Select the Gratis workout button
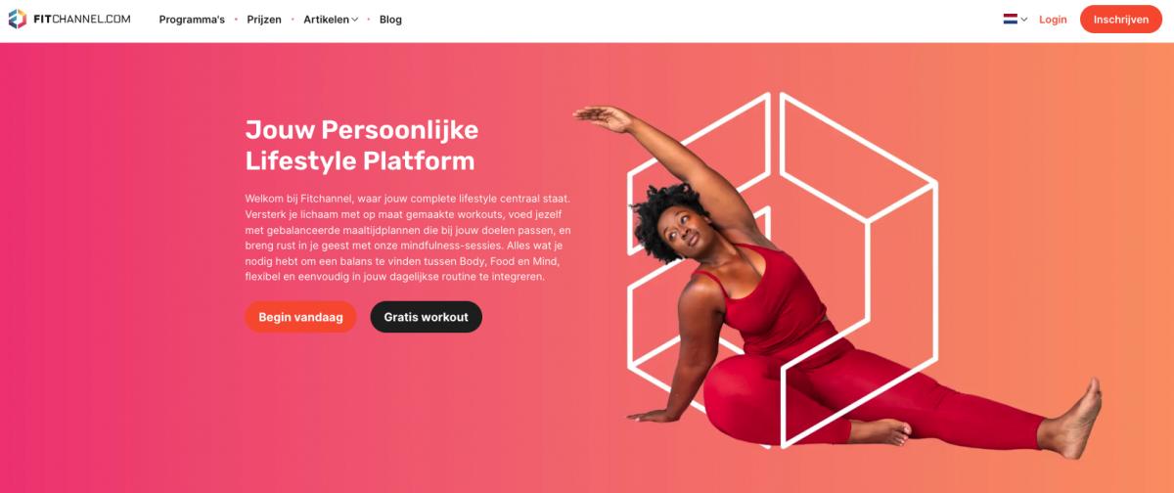The height and width of the screenshot is (493, 1174). coord(426,317)
